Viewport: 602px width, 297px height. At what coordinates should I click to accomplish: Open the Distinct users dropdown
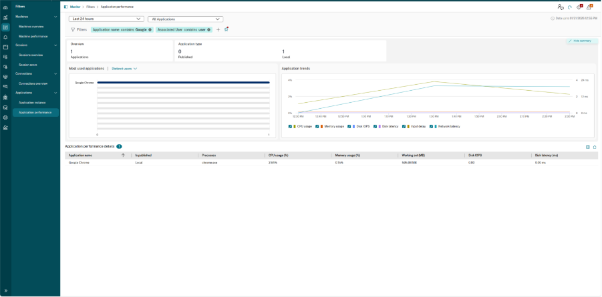point(124,69)
